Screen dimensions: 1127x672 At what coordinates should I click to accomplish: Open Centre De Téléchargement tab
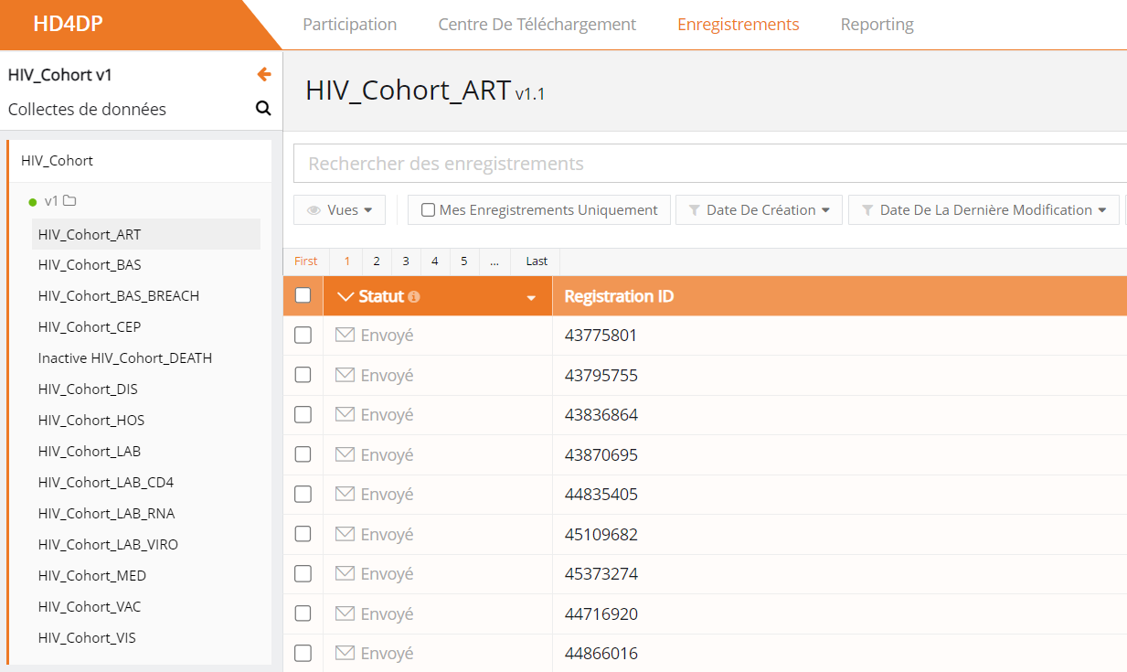pos(537,25)
